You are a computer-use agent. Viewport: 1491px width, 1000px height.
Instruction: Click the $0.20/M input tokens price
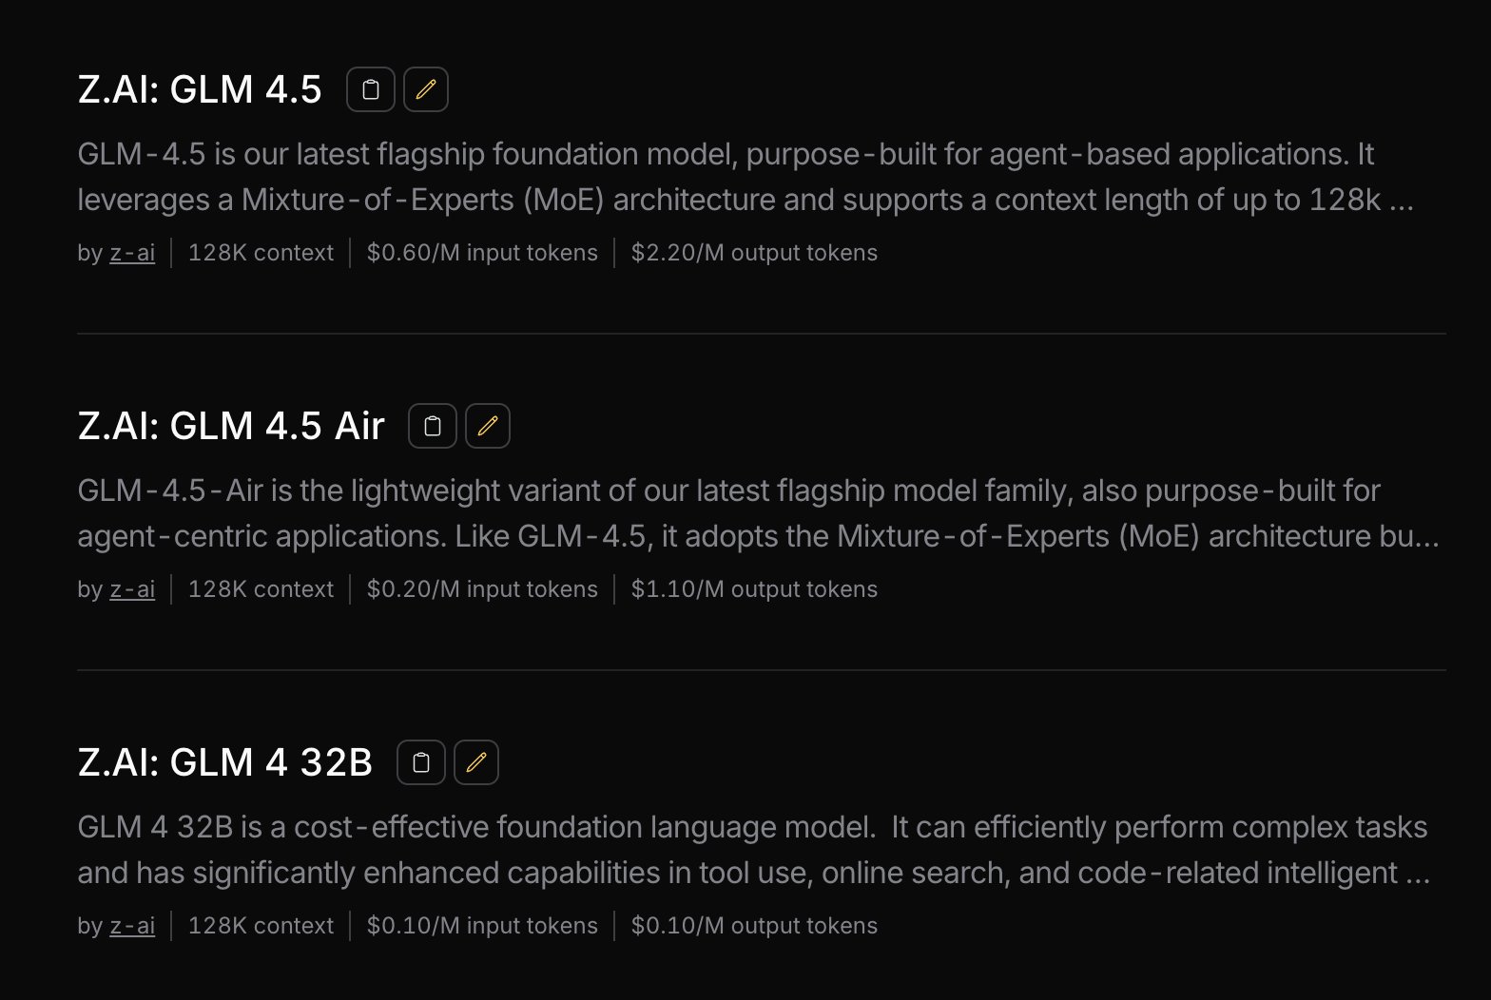[x=482, y=589]
